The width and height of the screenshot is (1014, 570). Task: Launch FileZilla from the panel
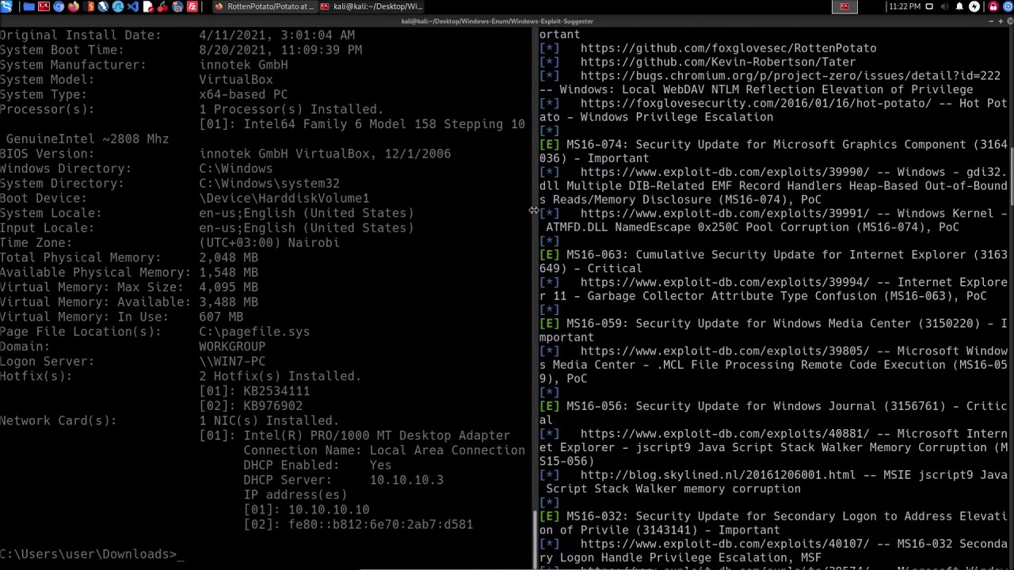(193, 6)
